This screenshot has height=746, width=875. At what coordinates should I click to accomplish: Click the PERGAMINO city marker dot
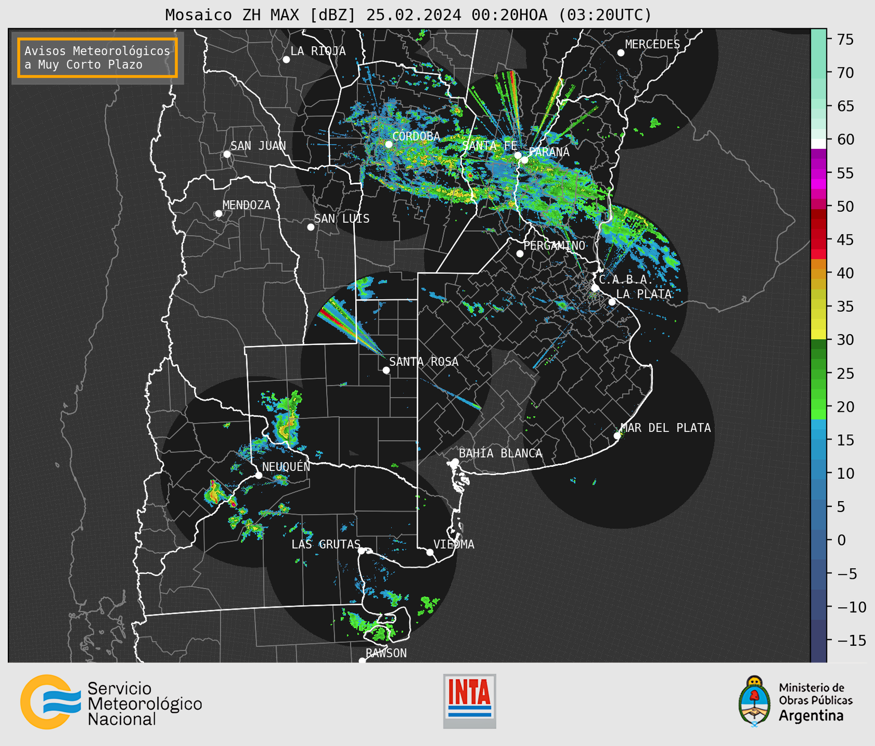click(x=520, y=254)
